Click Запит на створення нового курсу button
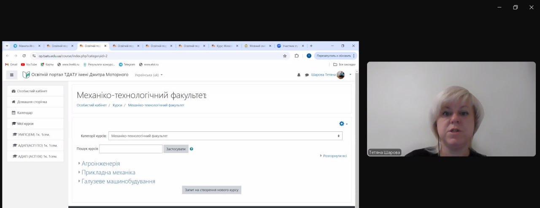 212,190
